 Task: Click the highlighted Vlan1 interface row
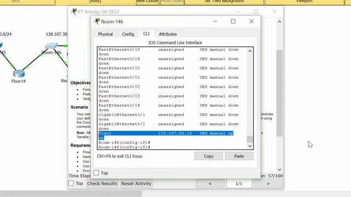pyautogui.click(x=166, y=135)
